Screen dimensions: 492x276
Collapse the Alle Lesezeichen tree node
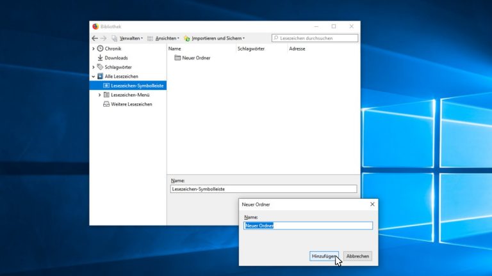coord(94,77)
